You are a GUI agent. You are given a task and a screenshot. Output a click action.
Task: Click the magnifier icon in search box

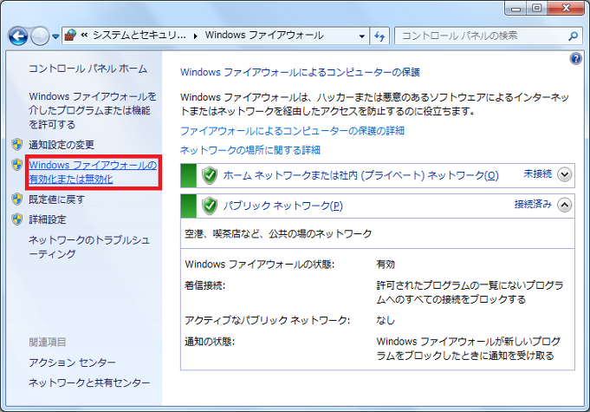573,36
